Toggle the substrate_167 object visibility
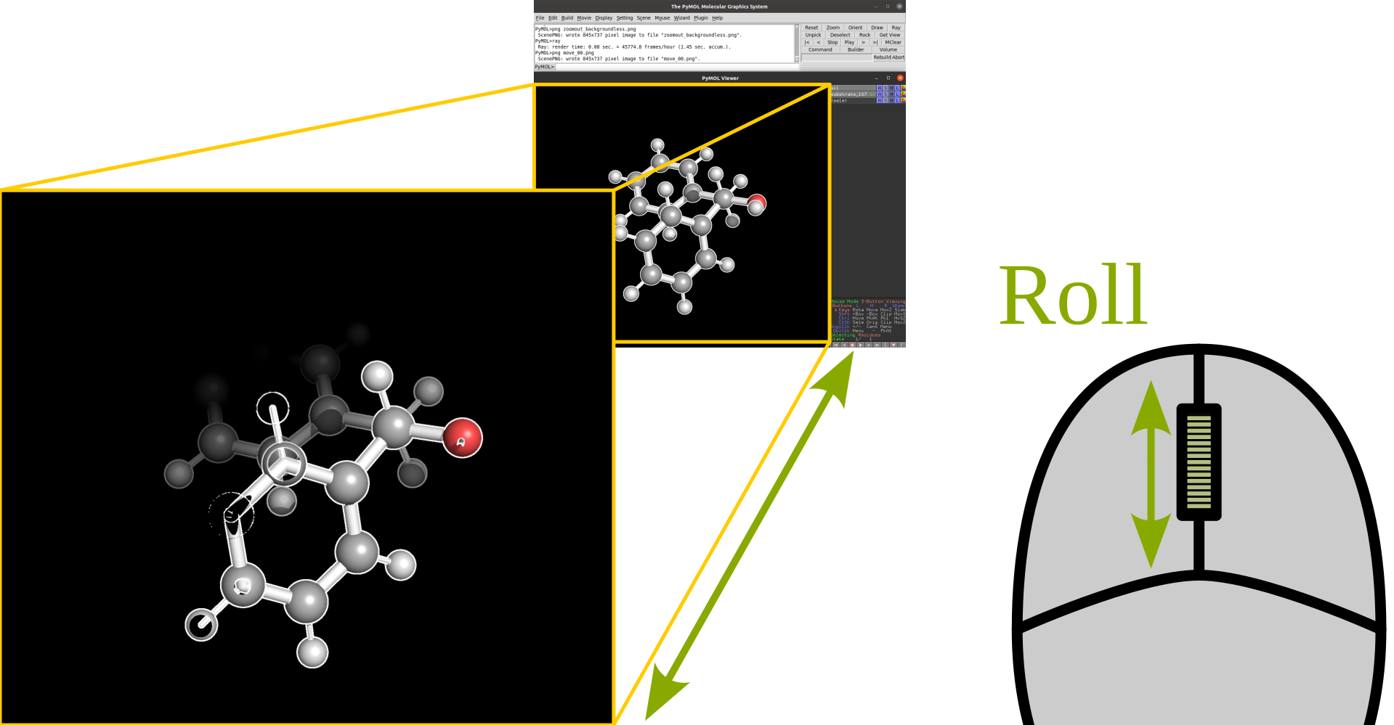 click(854, 94)
